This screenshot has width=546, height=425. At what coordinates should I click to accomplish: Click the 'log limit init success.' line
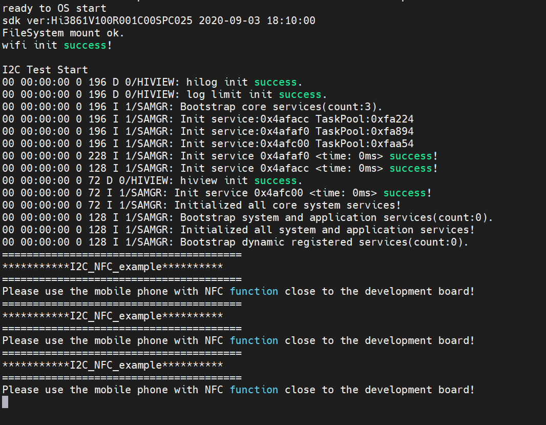point(164,94)
